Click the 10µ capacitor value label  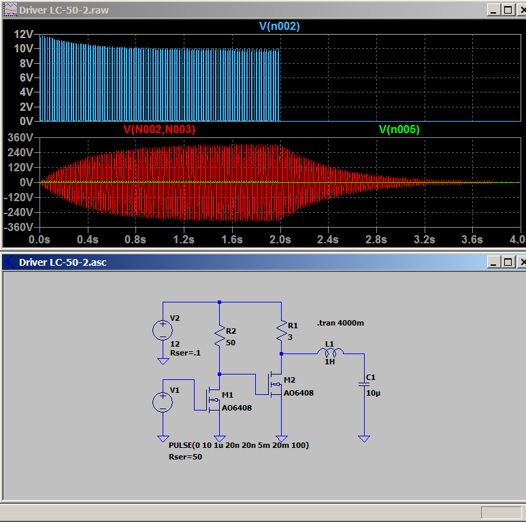(x=372, y=394)
